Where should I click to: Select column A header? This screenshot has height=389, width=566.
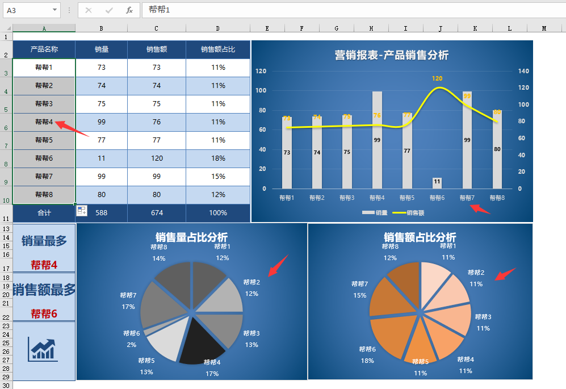coord(44,28)
